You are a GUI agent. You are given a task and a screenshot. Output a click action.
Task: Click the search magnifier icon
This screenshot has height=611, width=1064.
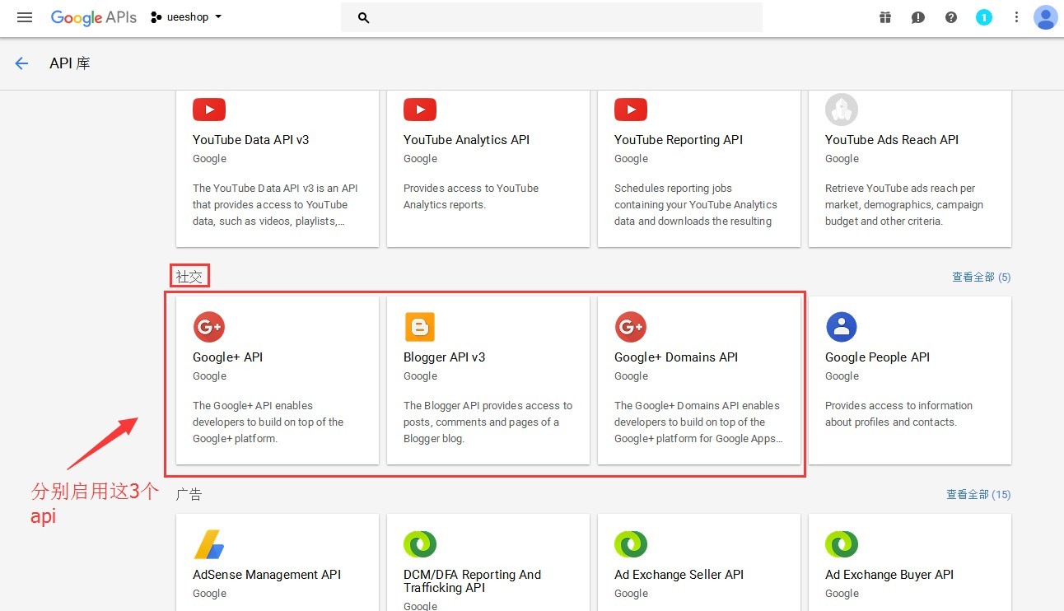pyautogui.click(x=363, y=17)
